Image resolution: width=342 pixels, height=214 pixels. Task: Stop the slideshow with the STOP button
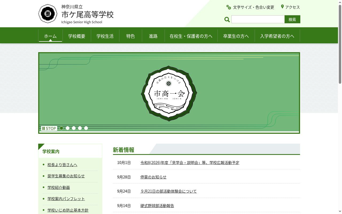pos(49,128)
